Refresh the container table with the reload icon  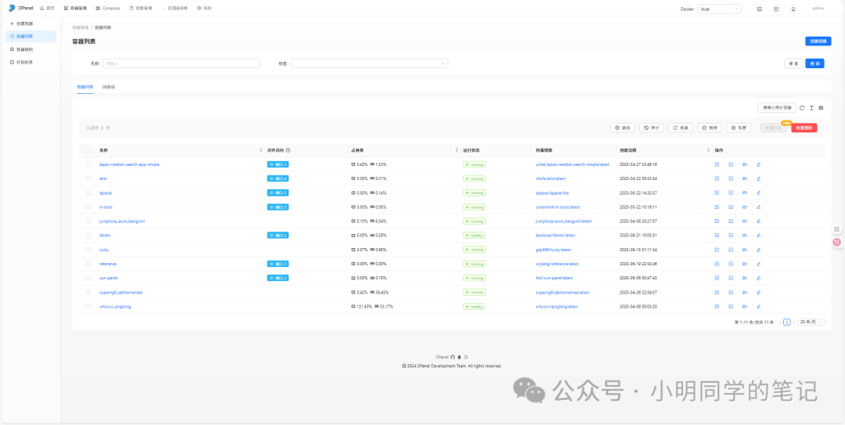pyautogui.click(x=802, y=108)
